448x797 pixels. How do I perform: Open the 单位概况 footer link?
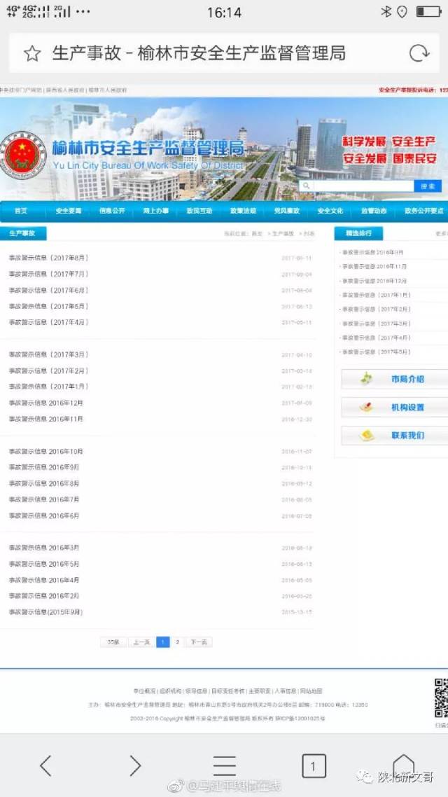pyautogui.click(x=144, y=691)
